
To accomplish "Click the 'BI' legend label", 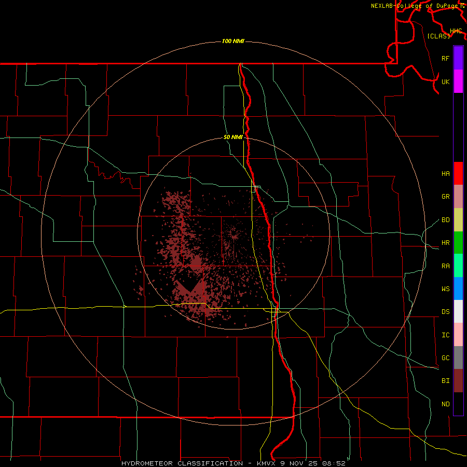I will pos(446,381).
